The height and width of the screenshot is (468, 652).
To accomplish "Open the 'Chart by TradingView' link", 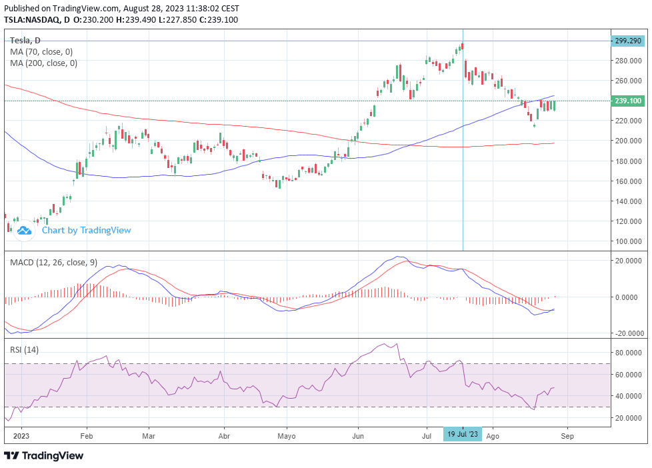I will 86,230.
